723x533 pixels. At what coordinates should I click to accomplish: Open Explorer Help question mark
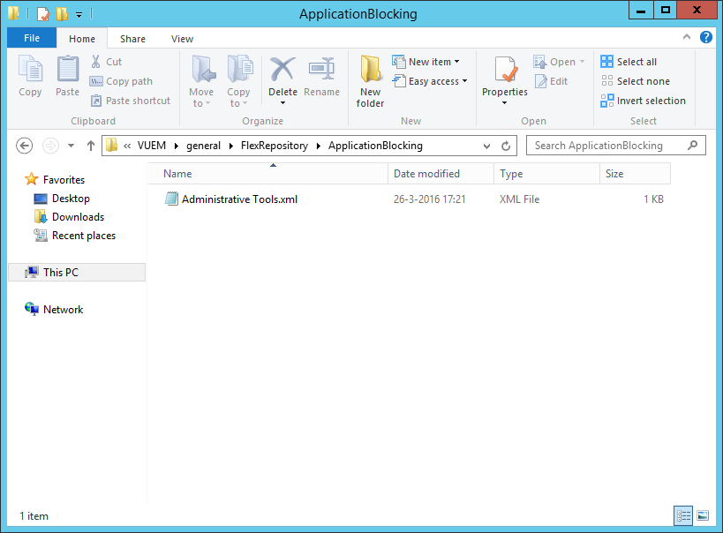[706, 37]
